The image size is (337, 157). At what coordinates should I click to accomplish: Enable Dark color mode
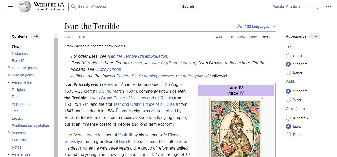pyautogui.click(x=288, y=135)
